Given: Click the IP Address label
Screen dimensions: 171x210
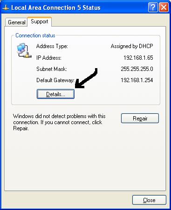Looking at the screenshot, I should tap(49, 58).
